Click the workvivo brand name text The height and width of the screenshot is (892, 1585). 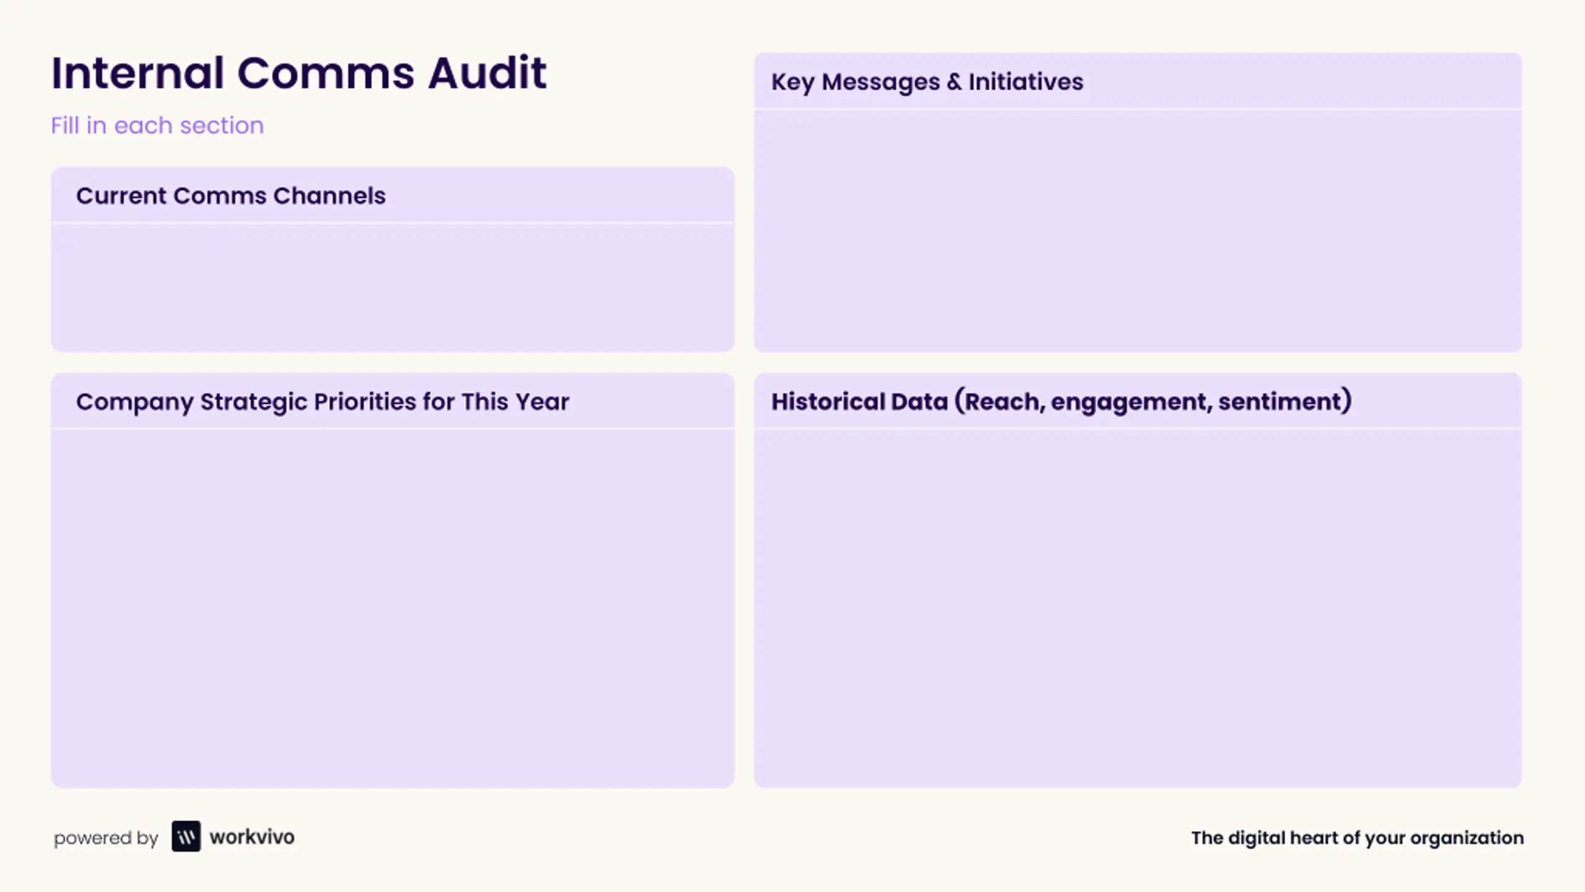click(x=252, y=837)
